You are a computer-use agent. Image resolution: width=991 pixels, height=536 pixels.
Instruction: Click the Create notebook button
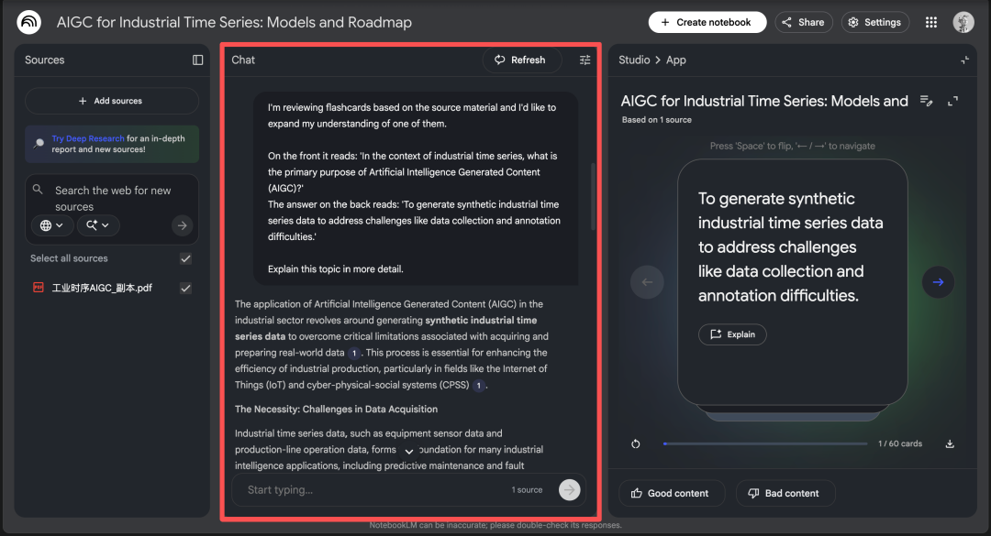(x=707, y=22)
